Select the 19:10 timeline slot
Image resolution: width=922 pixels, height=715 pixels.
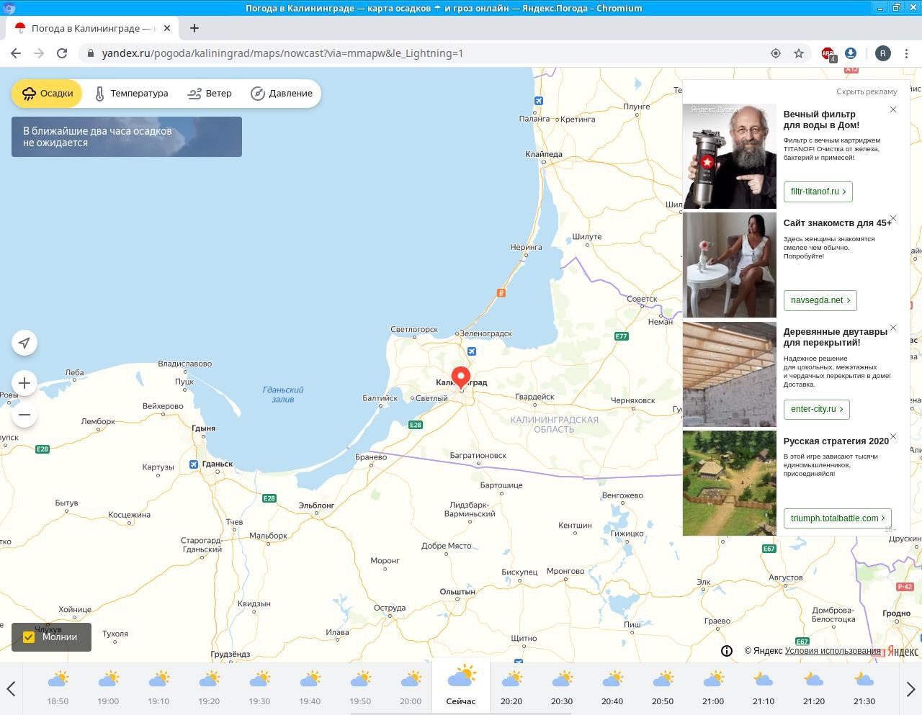[x=158, y=688]
